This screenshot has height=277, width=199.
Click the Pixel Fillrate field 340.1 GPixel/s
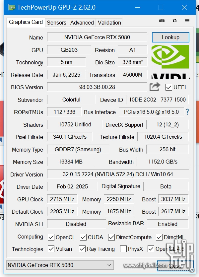pos(70,137)
